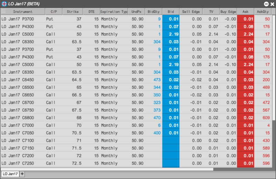Viewport: 276px width, 179px height.
Task: Close the LO Jan17 widget
Action: [x=272, y=4]
